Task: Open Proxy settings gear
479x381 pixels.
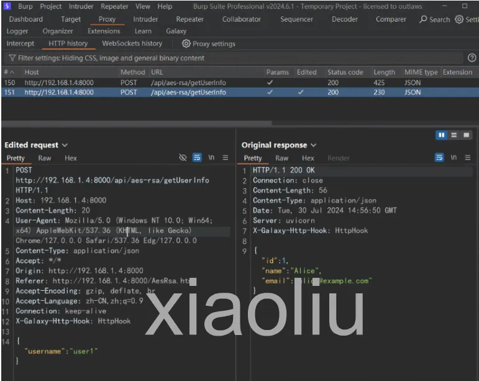Action: click(x=186, y=44)
